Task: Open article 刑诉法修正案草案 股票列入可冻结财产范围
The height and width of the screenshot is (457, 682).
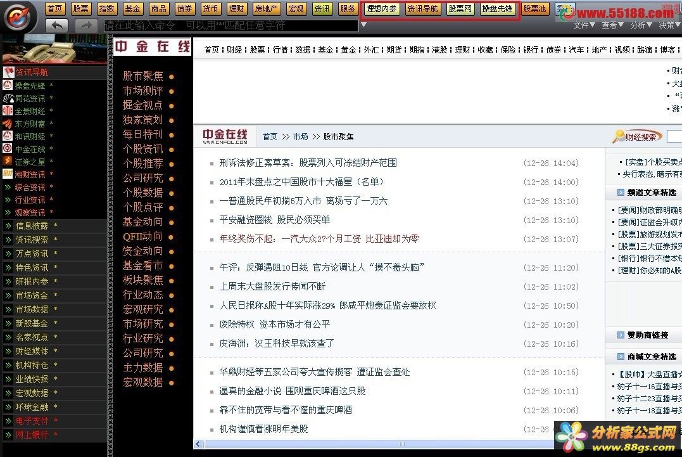Action: 308,163
